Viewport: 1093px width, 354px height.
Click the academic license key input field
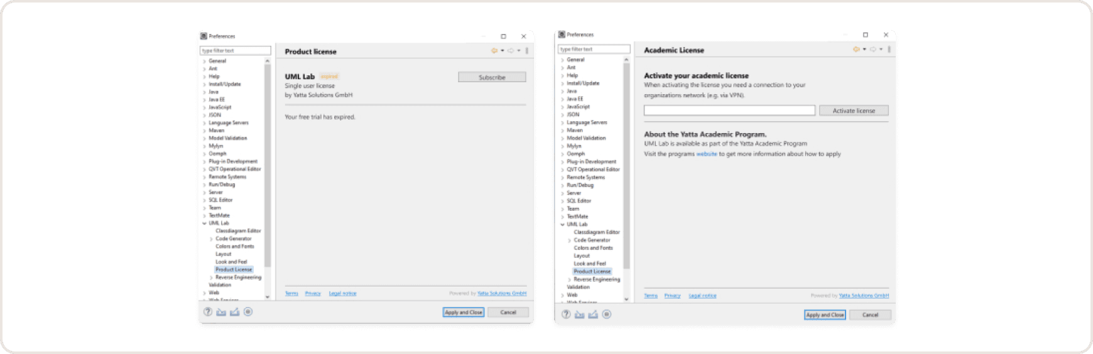click(729, 110)
